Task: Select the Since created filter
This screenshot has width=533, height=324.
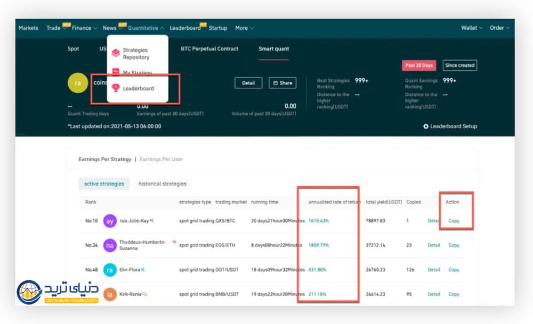Action: 459,65
